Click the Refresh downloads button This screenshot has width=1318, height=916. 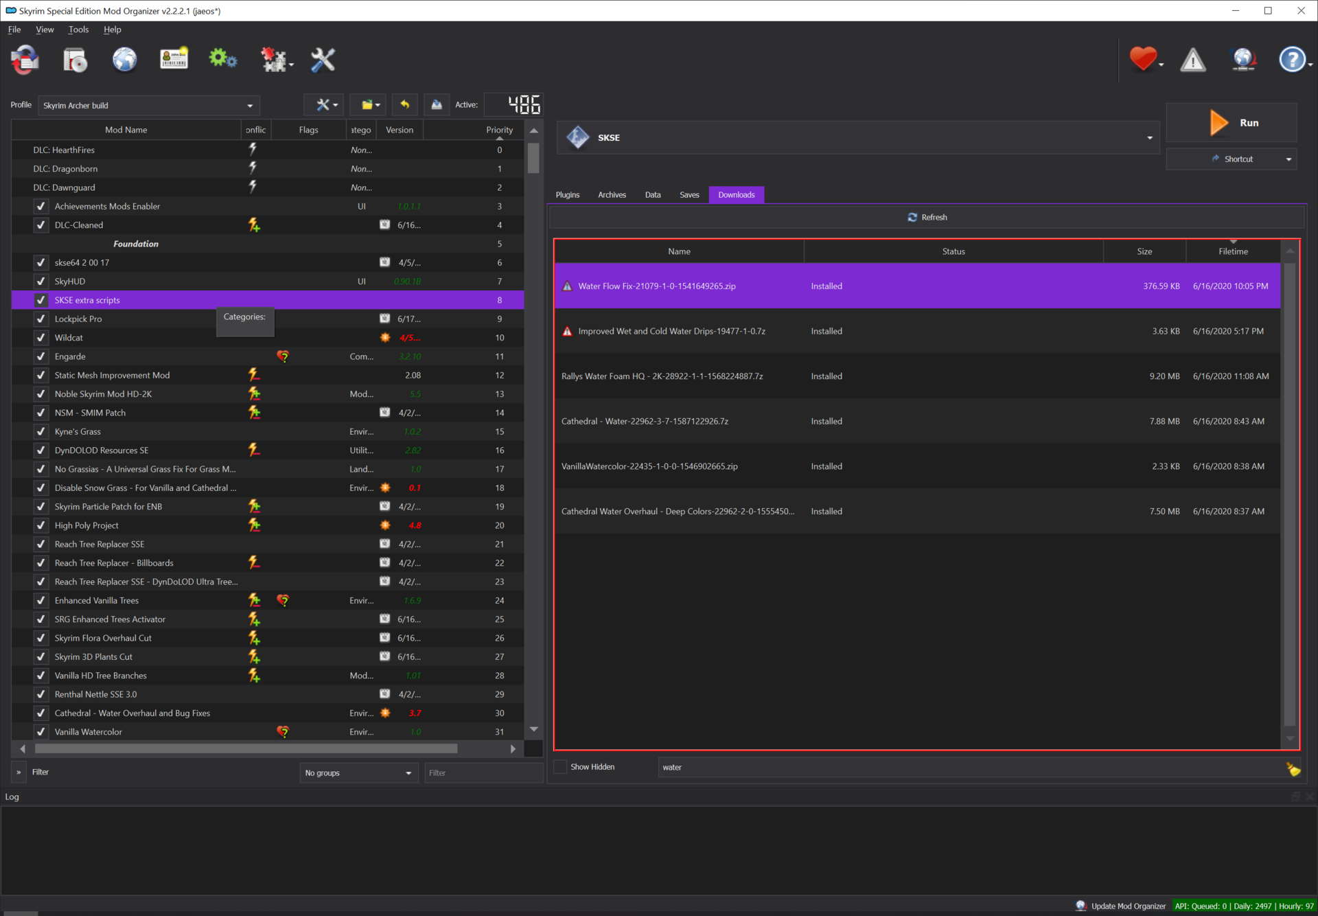(x=927, y=218)
